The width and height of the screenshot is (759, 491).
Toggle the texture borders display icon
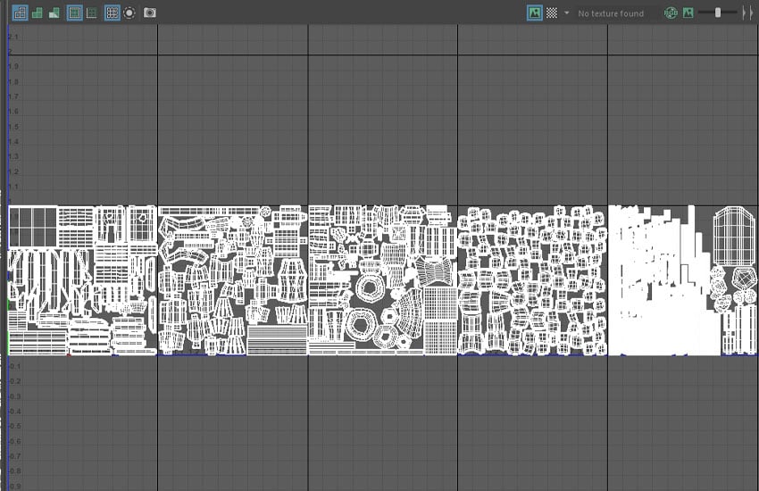coord(75,13)
